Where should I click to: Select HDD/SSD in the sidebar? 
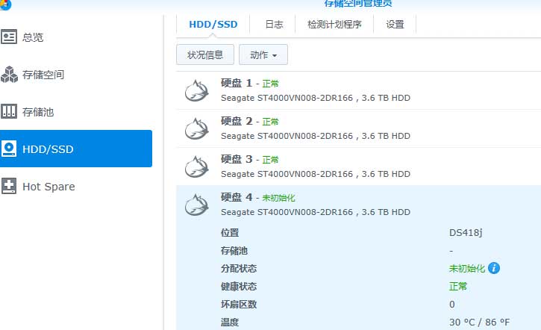76,149
